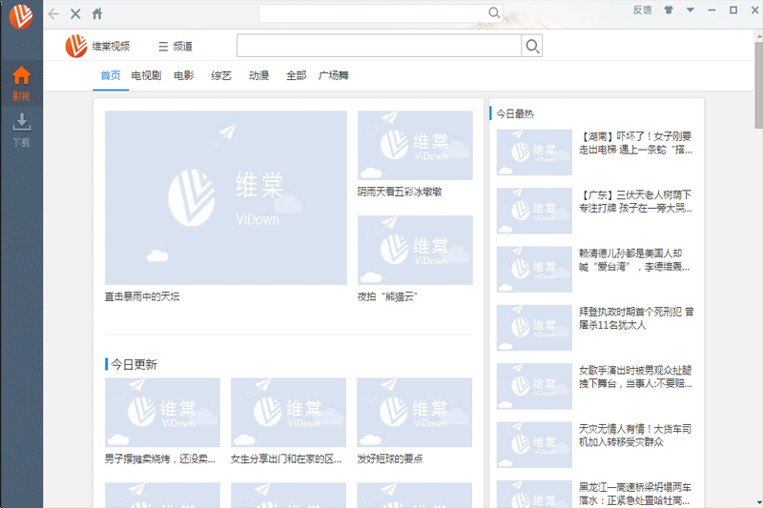Focus the top address input field

pyautogui.click(x=374, y=13)
